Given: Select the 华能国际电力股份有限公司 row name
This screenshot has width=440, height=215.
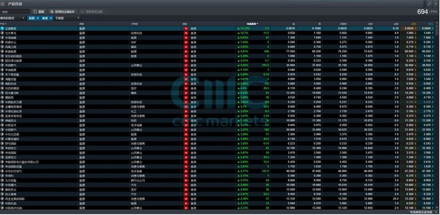Looking at the screenshot, I should [x=22, y=162].
